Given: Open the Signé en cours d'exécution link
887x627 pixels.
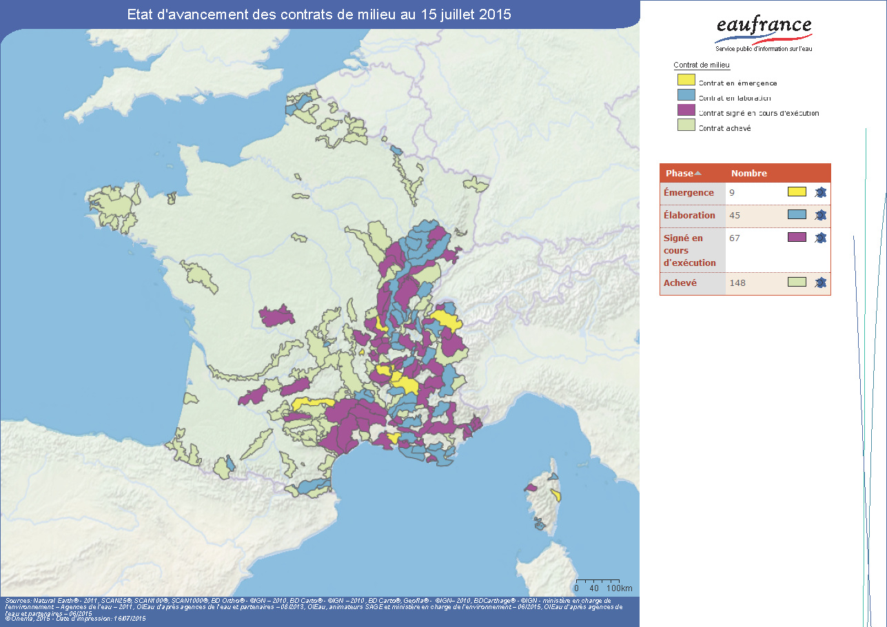Looking at the screenshot, I should coord(690,250).
